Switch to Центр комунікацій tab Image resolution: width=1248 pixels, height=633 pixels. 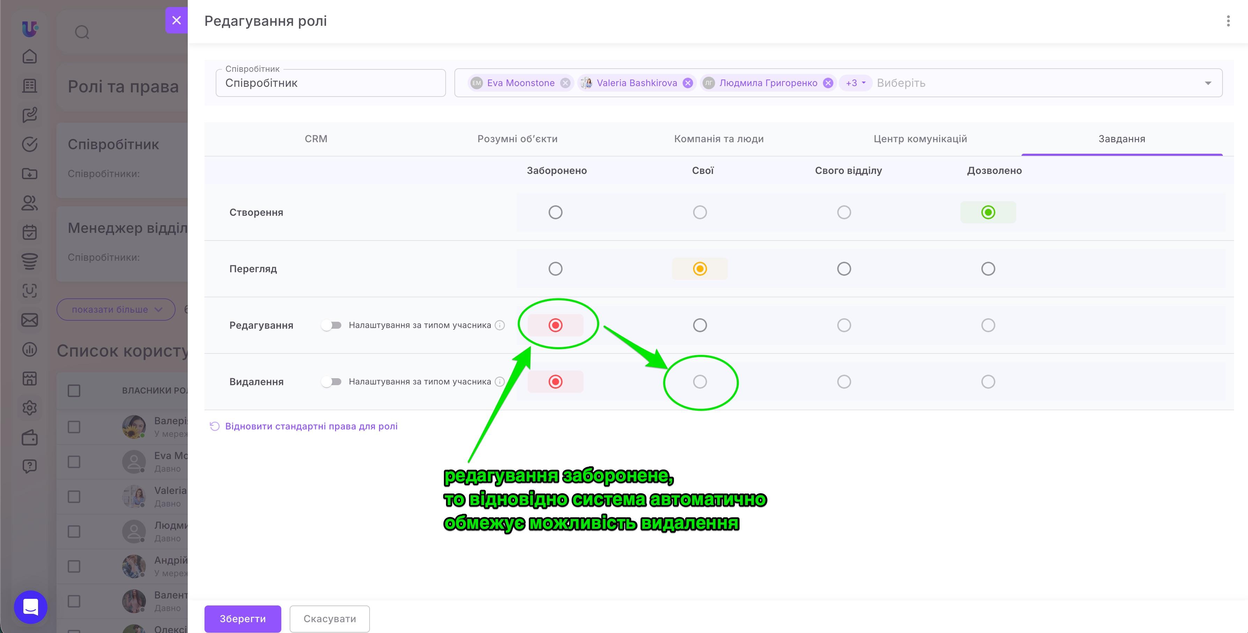[920, 139]
